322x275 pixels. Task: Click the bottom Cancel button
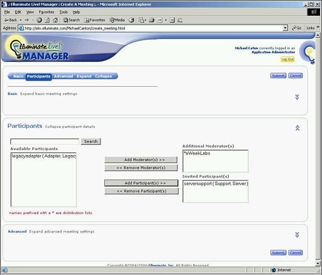tap(295, 253)
